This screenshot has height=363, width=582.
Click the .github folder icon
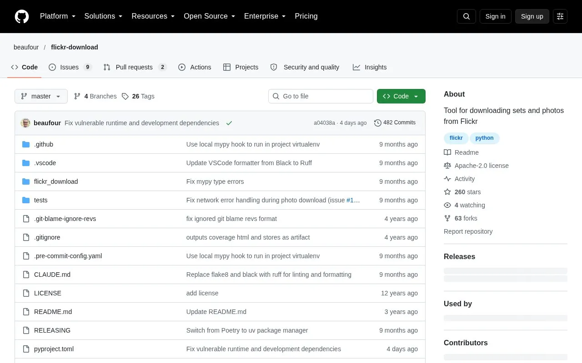[x=26, y=144]
